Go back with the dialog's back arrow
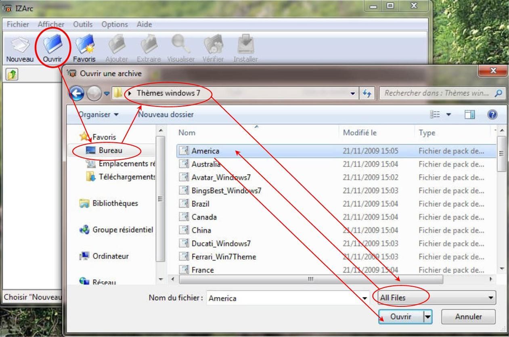 [77, 94]
